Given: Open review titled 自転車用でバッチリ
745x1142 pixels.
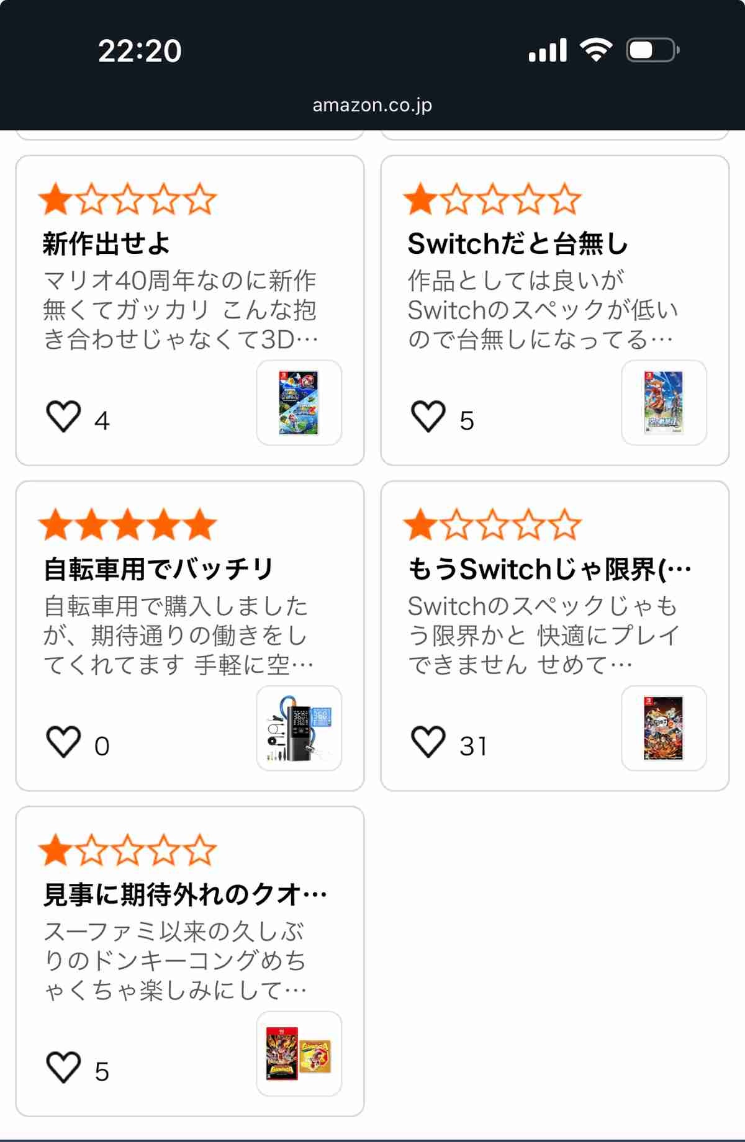Looking at the screenshot, I should point(158,569).
